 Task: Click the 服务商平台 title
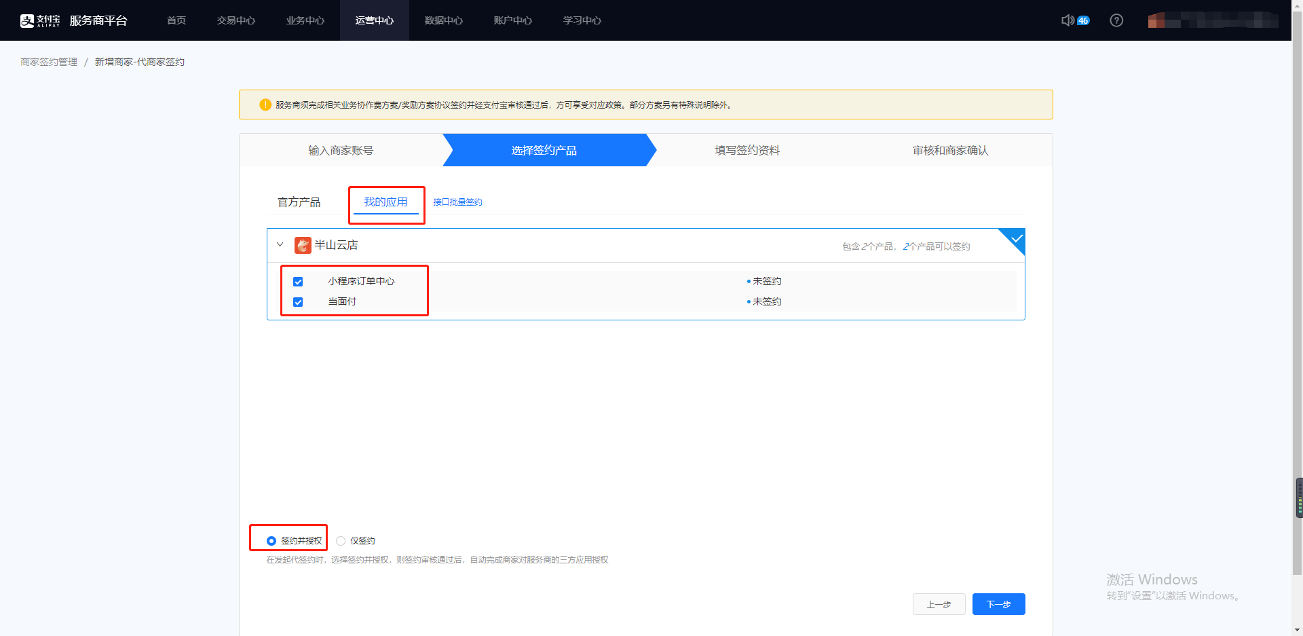pos(98,20)
